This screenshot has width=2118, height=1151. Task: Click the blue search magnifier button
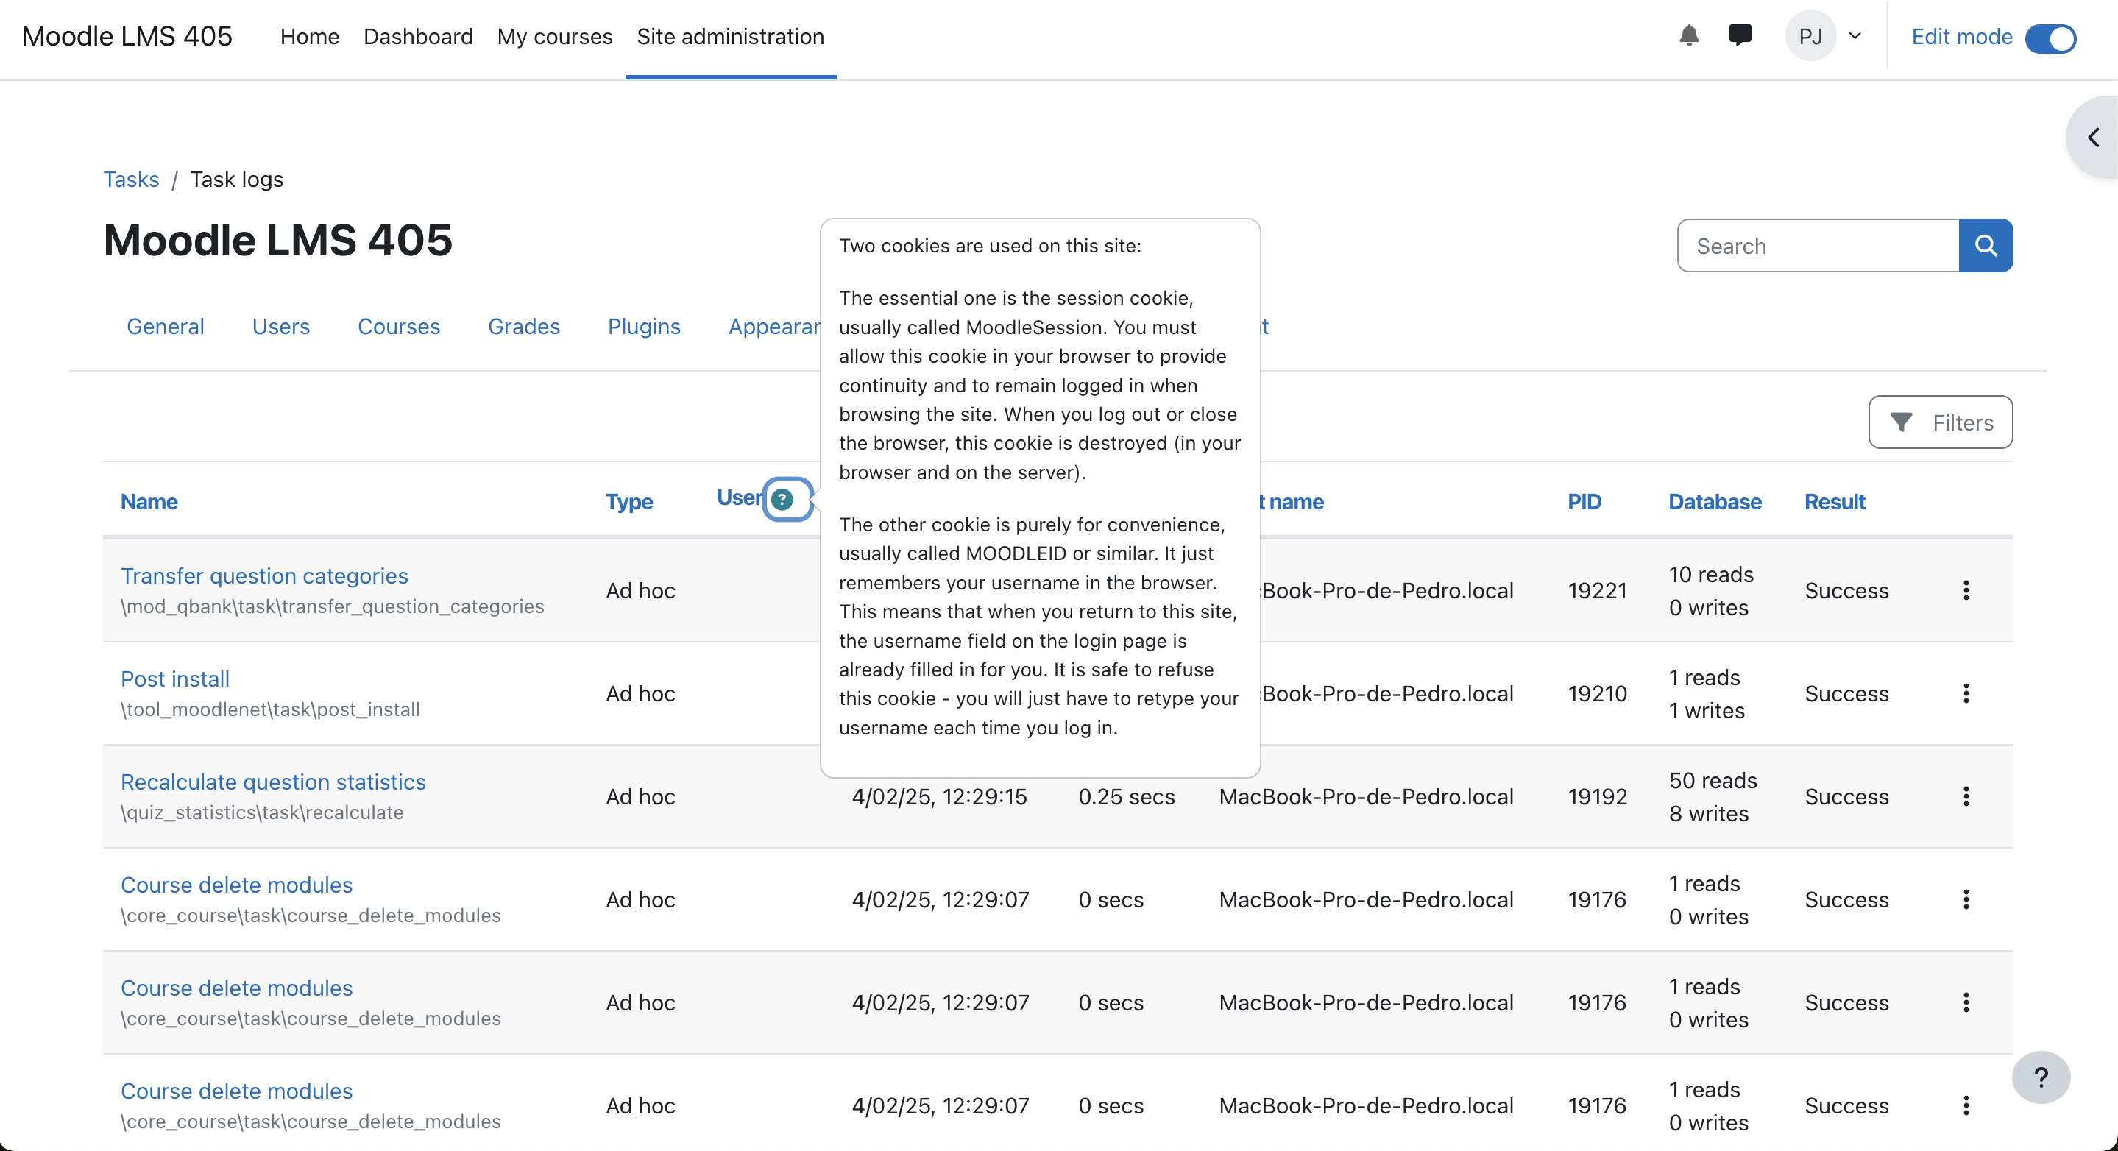1986,246
